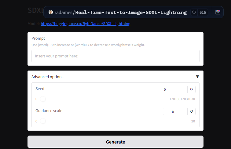Click the 616 likes count
The image size is (231, 149).
tap(203, 13)
